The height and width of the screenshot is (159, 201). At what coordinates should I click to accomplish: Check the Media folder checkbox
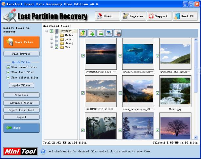[56, 35]
